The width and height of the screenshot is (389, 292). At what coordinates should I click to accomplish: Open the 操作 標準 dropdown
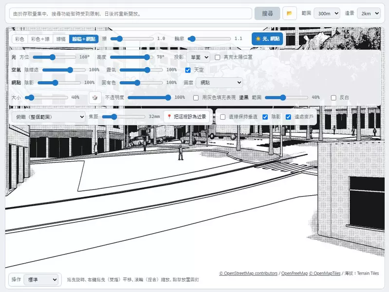pyautogui.click(x=41, y=280)
